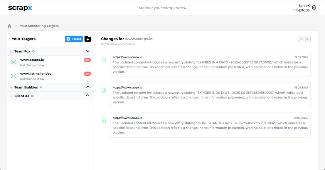Open Team Bubbles settings gear
The image size is (325, 170).
41,87
